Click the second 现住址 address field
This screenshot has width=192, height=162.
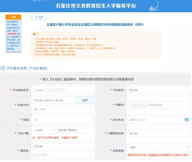pos(64,155)
